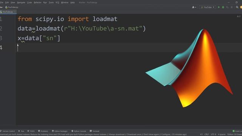
Task: Open the VCS menu
Action: pyautogui.click(x=57, y=3)
